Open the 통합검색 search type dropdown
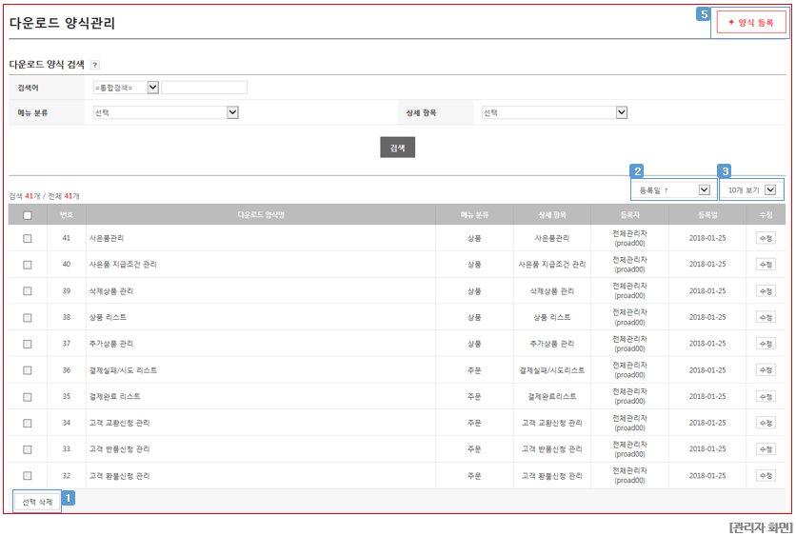The image size is (796, 536). pos(126,88)
